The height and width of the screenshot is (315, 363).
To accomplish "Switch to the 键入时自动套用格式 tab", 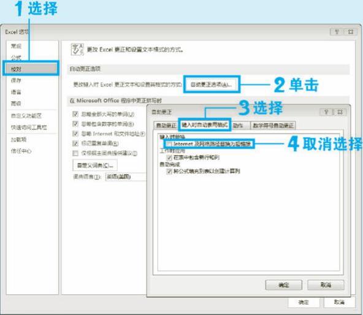I will [x=204, y=125].
